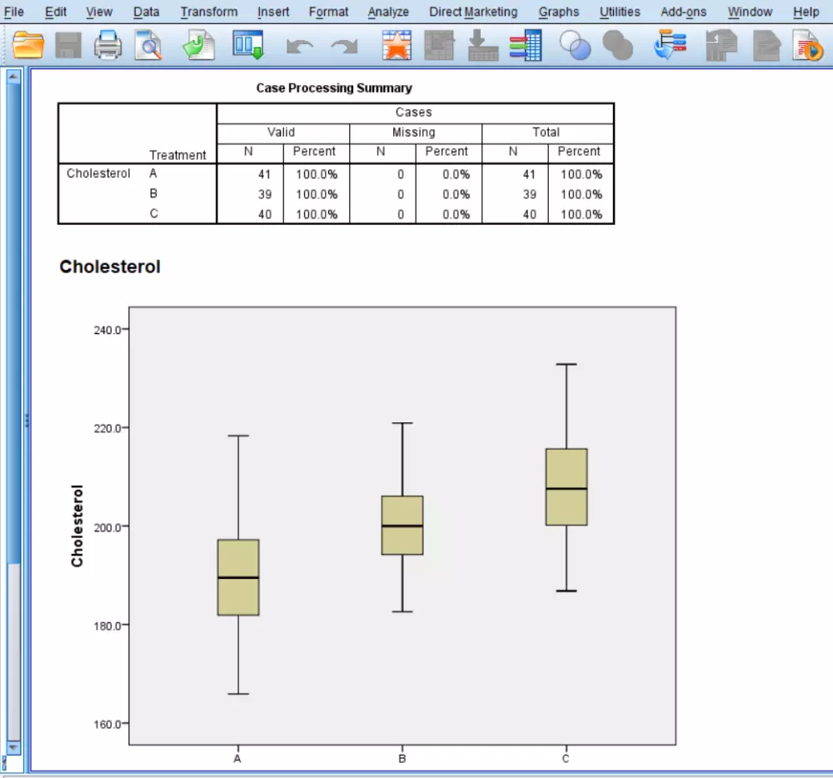The width and height of the screenshot is (833, 778).
Task: Open a data file
Action: click(28, 45)
